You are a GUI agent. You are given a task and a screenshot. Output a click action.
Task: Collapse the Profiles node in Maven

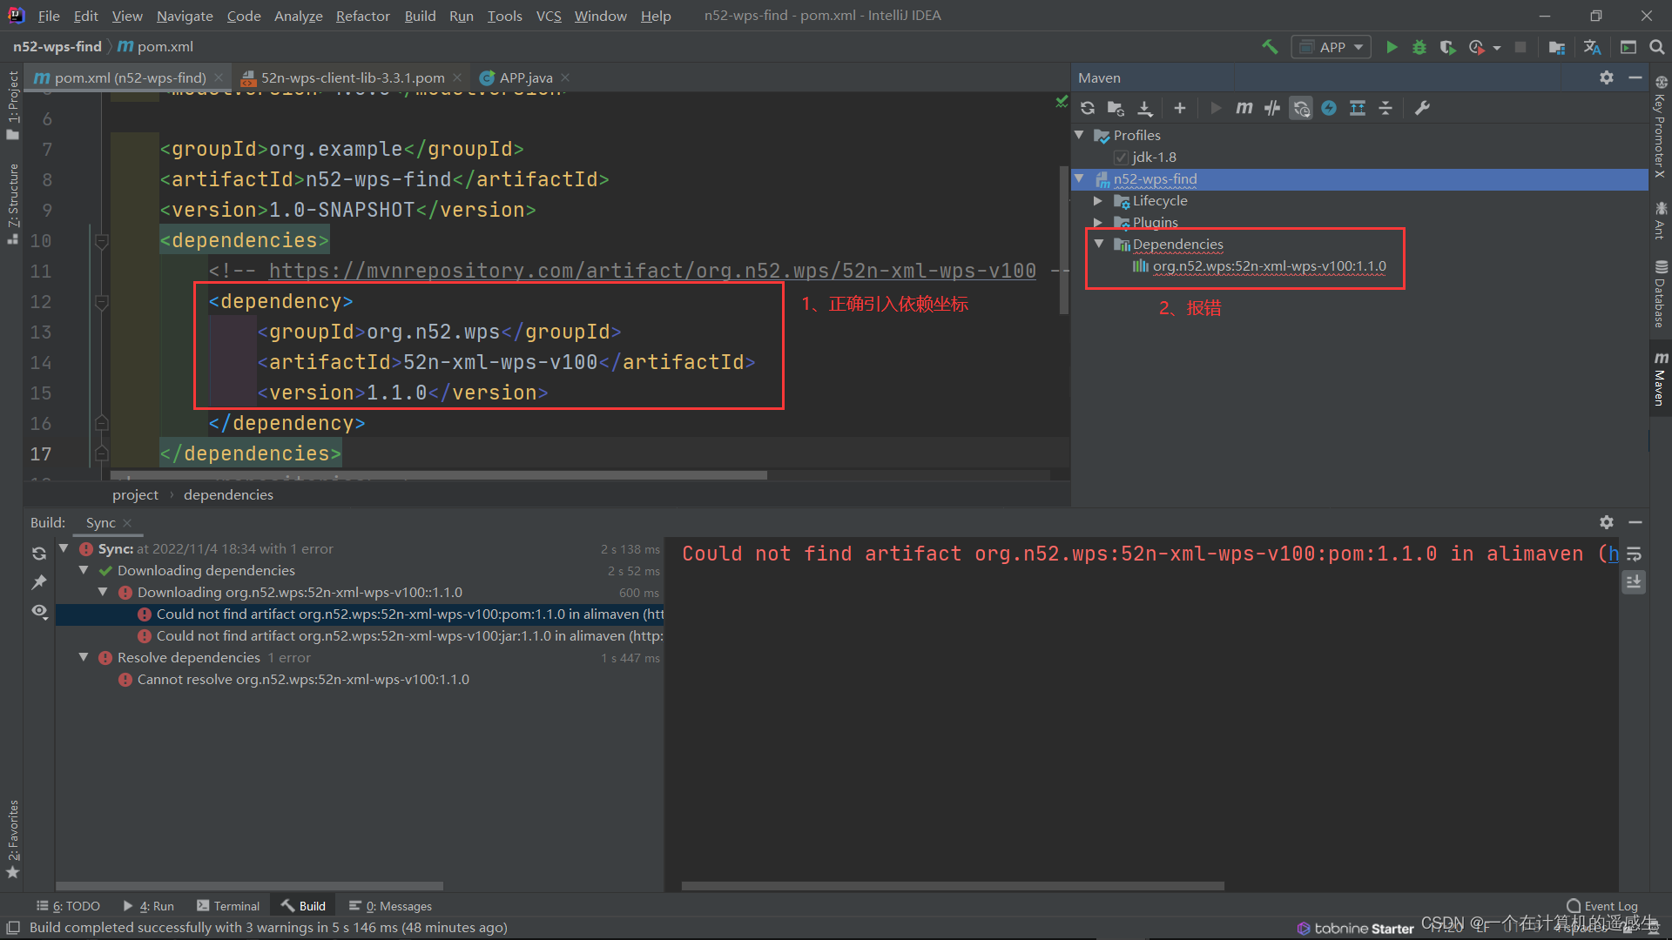point(1080,135)
